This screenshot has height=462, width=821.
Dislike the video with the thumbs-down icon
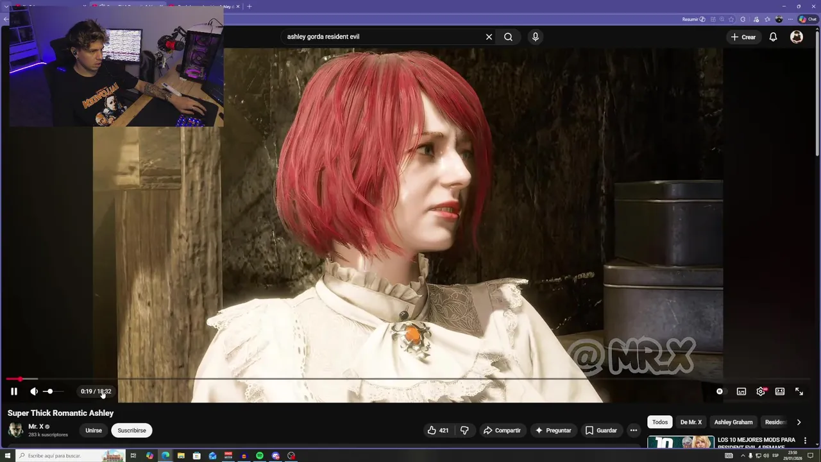click(x=464, y=431)
